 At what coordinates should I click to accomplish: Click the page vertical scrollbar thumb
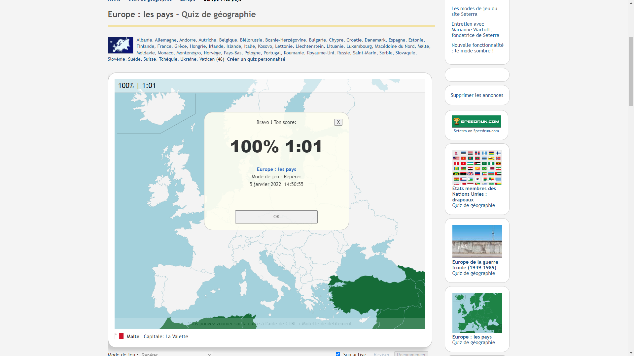[x=631, y=71]
